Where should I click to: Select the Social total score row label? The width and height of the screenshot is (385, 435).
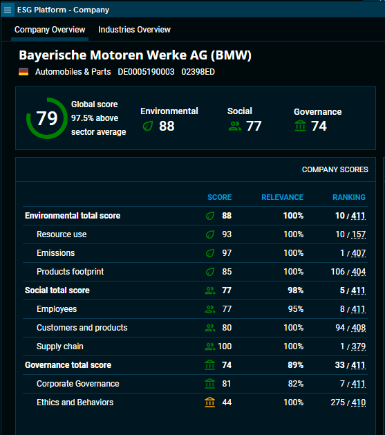click(57, 290)
